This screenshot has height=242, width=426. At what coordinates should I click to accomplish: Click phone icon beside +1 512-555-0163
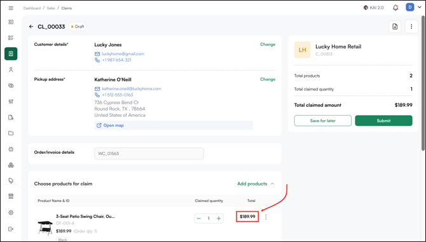click(97, 95)
